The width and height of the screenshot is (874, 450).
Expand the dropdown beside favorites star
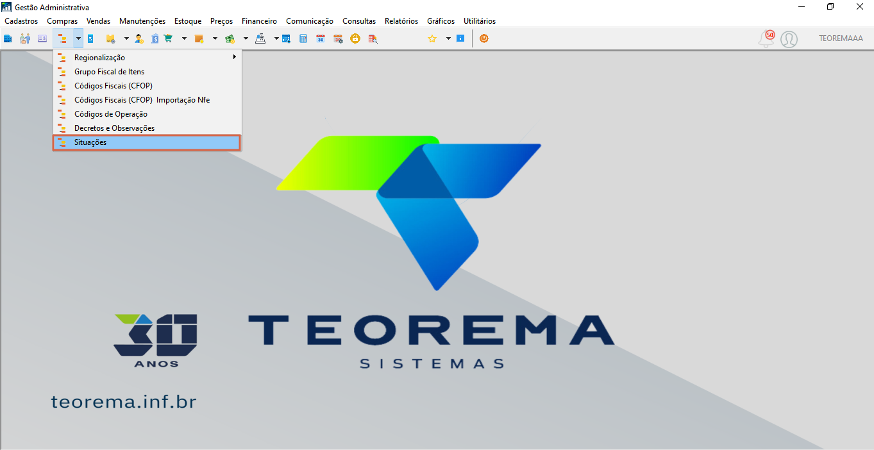pos(448,38)
